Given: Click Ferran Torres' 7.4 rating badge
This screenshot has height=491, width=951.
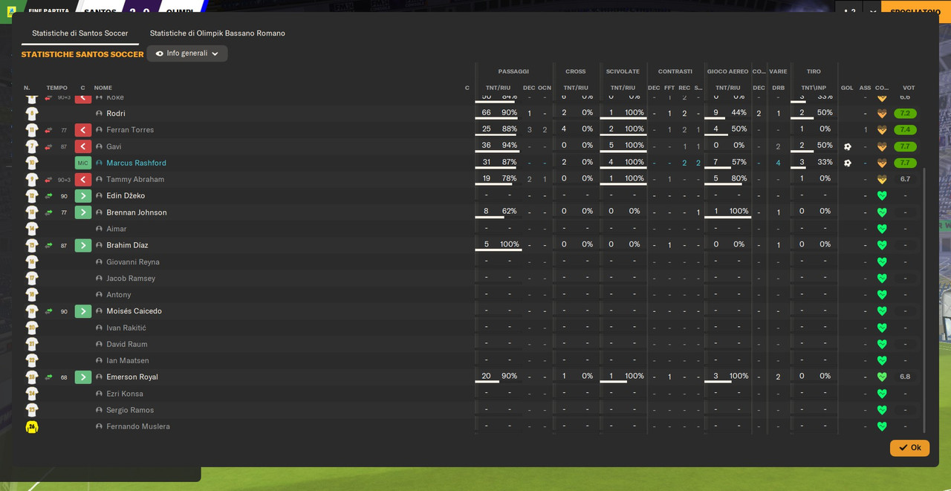Looking at the screenshot, I should pyautogui.click(x=905, y=130).
